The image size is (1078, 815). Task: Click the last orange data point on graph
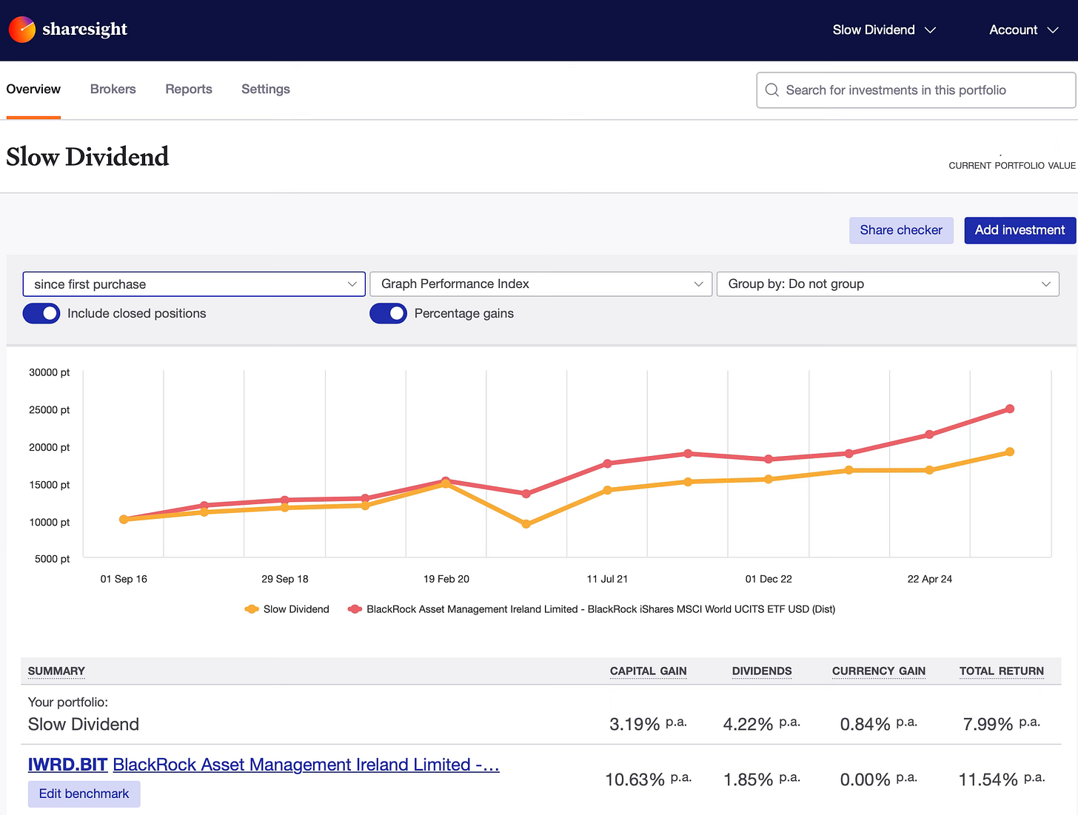coord(1009,452)
